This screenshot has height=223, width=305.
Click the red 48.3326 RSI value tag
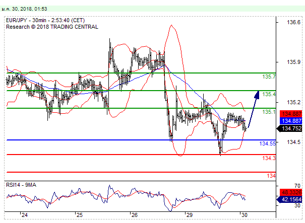click(x=291, y=192)
